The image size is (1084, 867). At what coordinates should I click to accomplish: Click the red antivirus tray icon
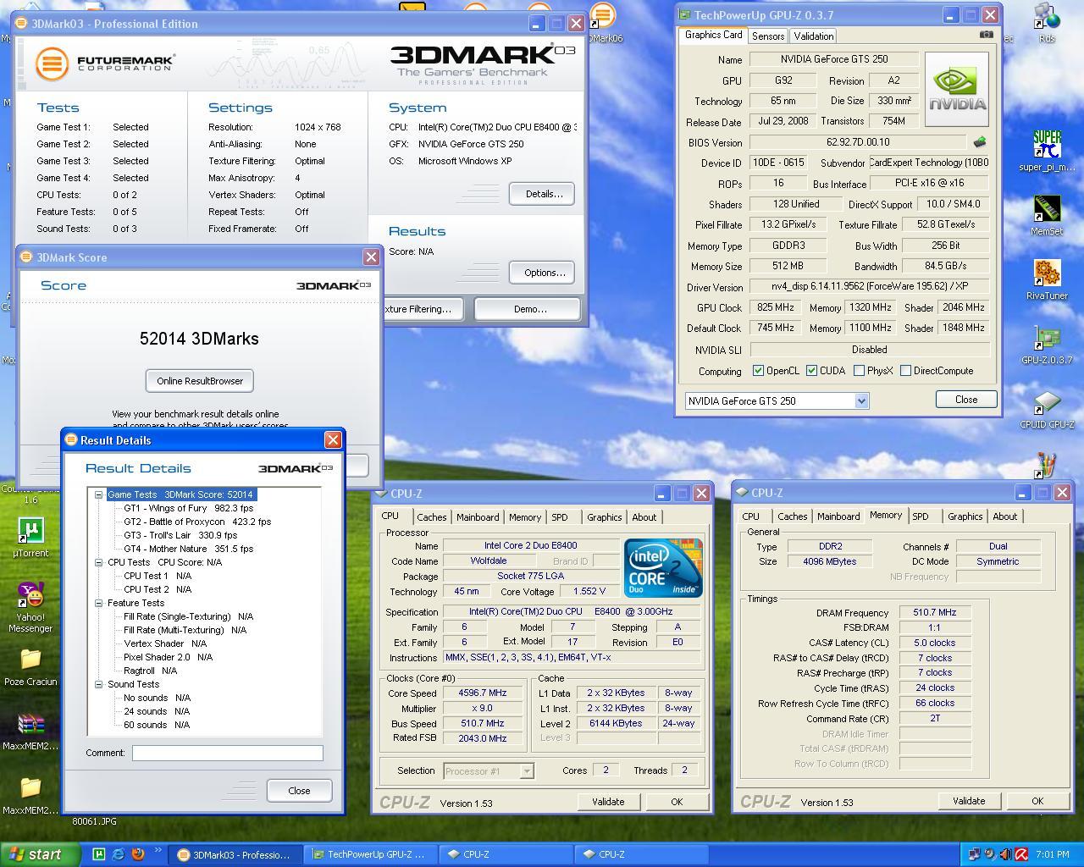point(1021,854)
